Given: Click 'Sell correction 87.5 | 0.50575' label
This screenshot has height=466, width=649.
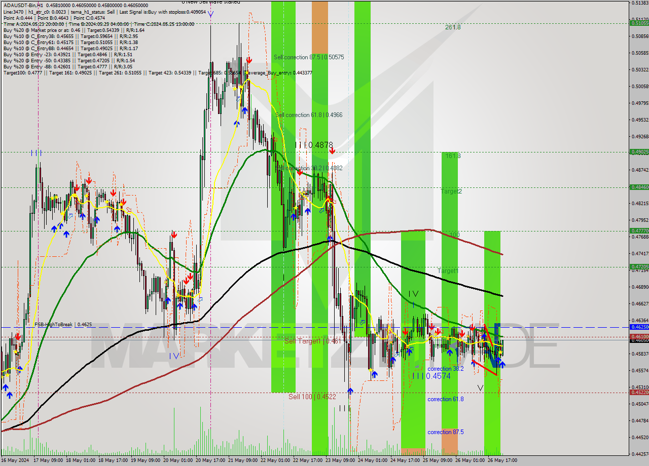Looking at the screenshot, I should [309, 57].
